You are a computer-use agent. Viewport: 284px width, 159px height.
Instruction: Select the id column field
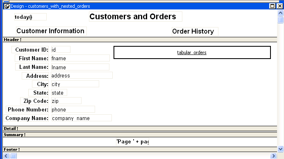tap(61, 50)
